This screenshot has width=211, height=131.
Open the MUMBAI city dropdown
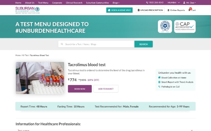174,3
